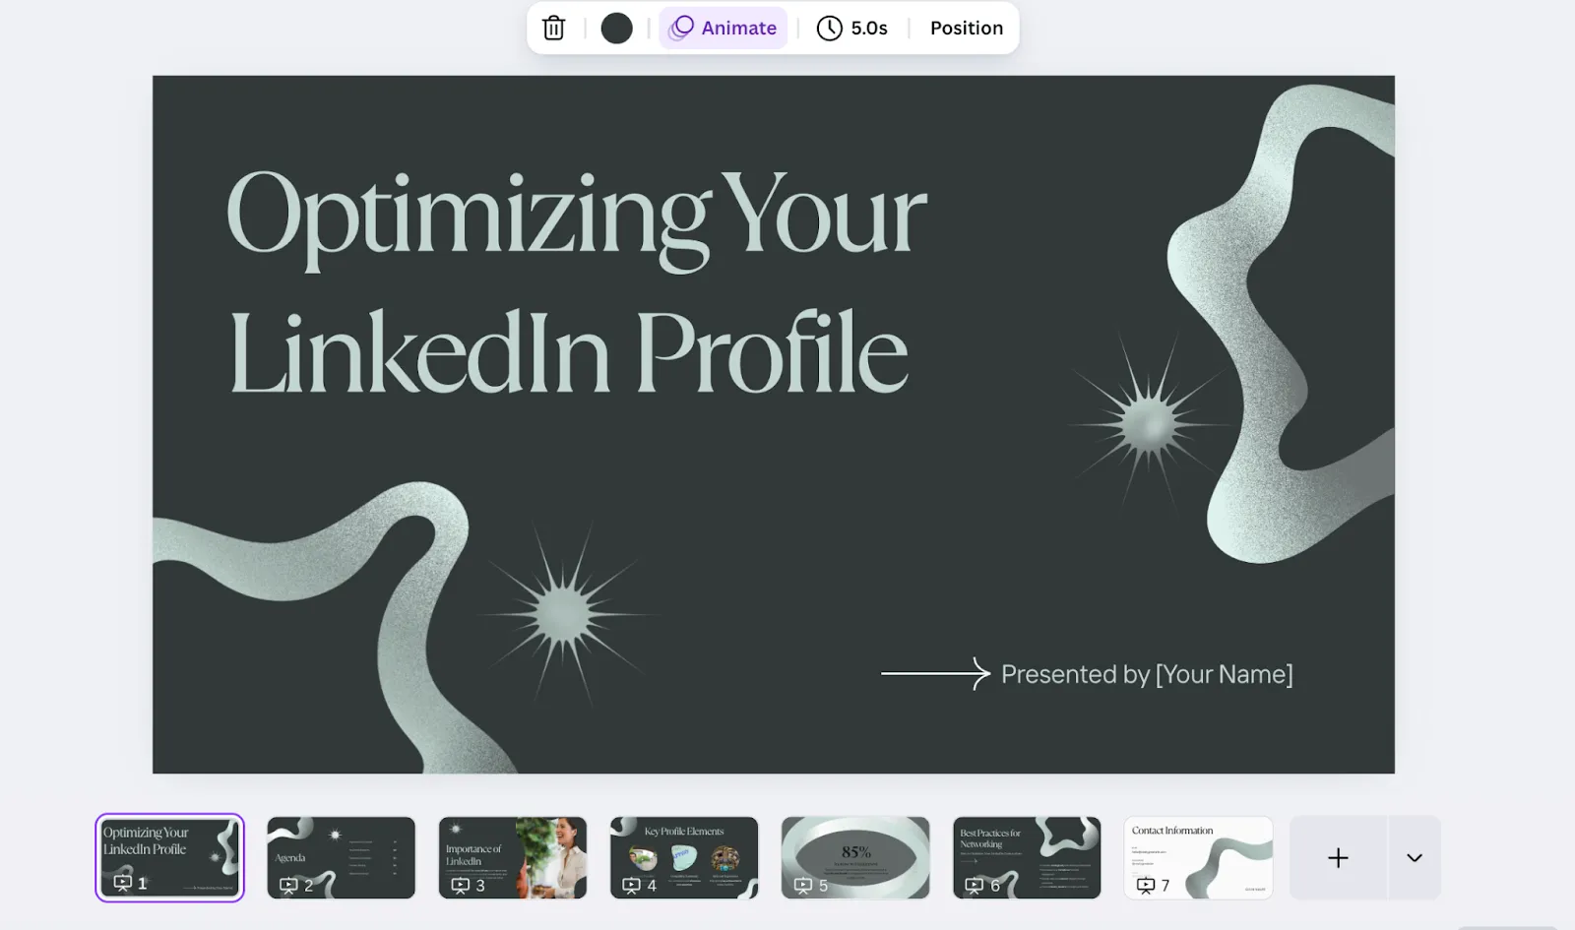Click the clock timing icon
Screen dimensions: 1575x930
pyautogui.click(x=830, y=29)
